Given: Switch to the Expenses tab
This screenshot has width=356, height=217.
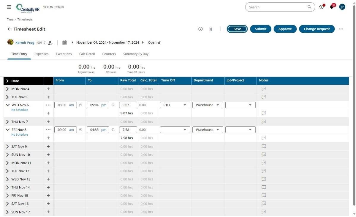Looking at the screenshot, I should (x=42, y=54).
